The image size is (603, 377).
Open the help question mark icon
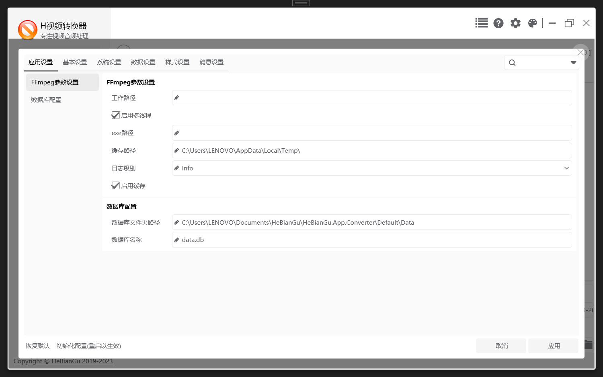pos(498,23)
